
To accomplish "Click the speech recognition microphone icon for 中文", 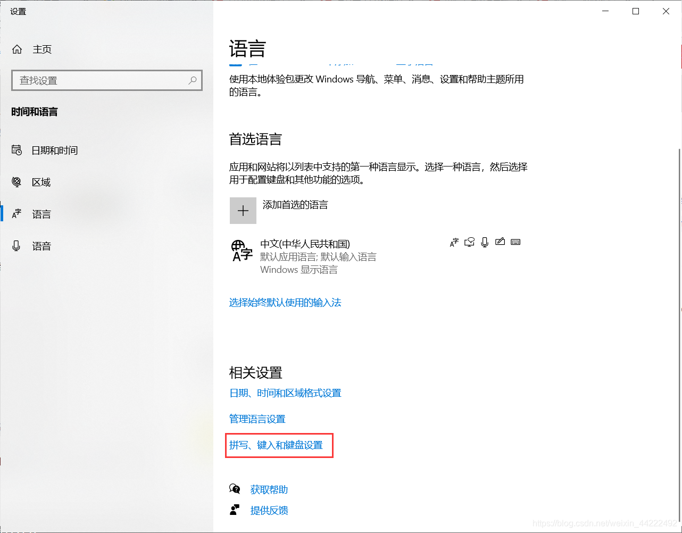I will pos(485,243).
